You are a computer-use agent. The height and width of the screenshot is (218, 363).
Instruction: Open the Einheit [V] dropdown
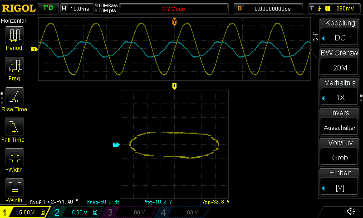[340, 183]
